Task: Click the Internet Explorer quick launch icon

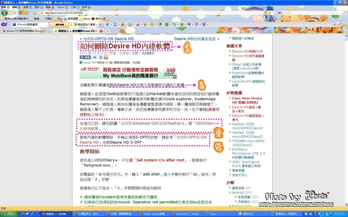Action: (x=32, y=214)
